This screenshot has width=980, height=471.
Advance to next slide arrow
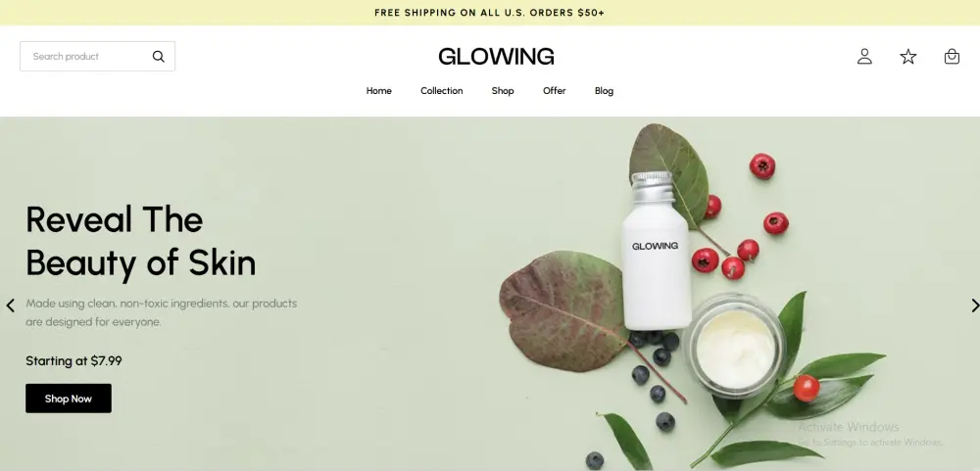click(x=974, y=306)
